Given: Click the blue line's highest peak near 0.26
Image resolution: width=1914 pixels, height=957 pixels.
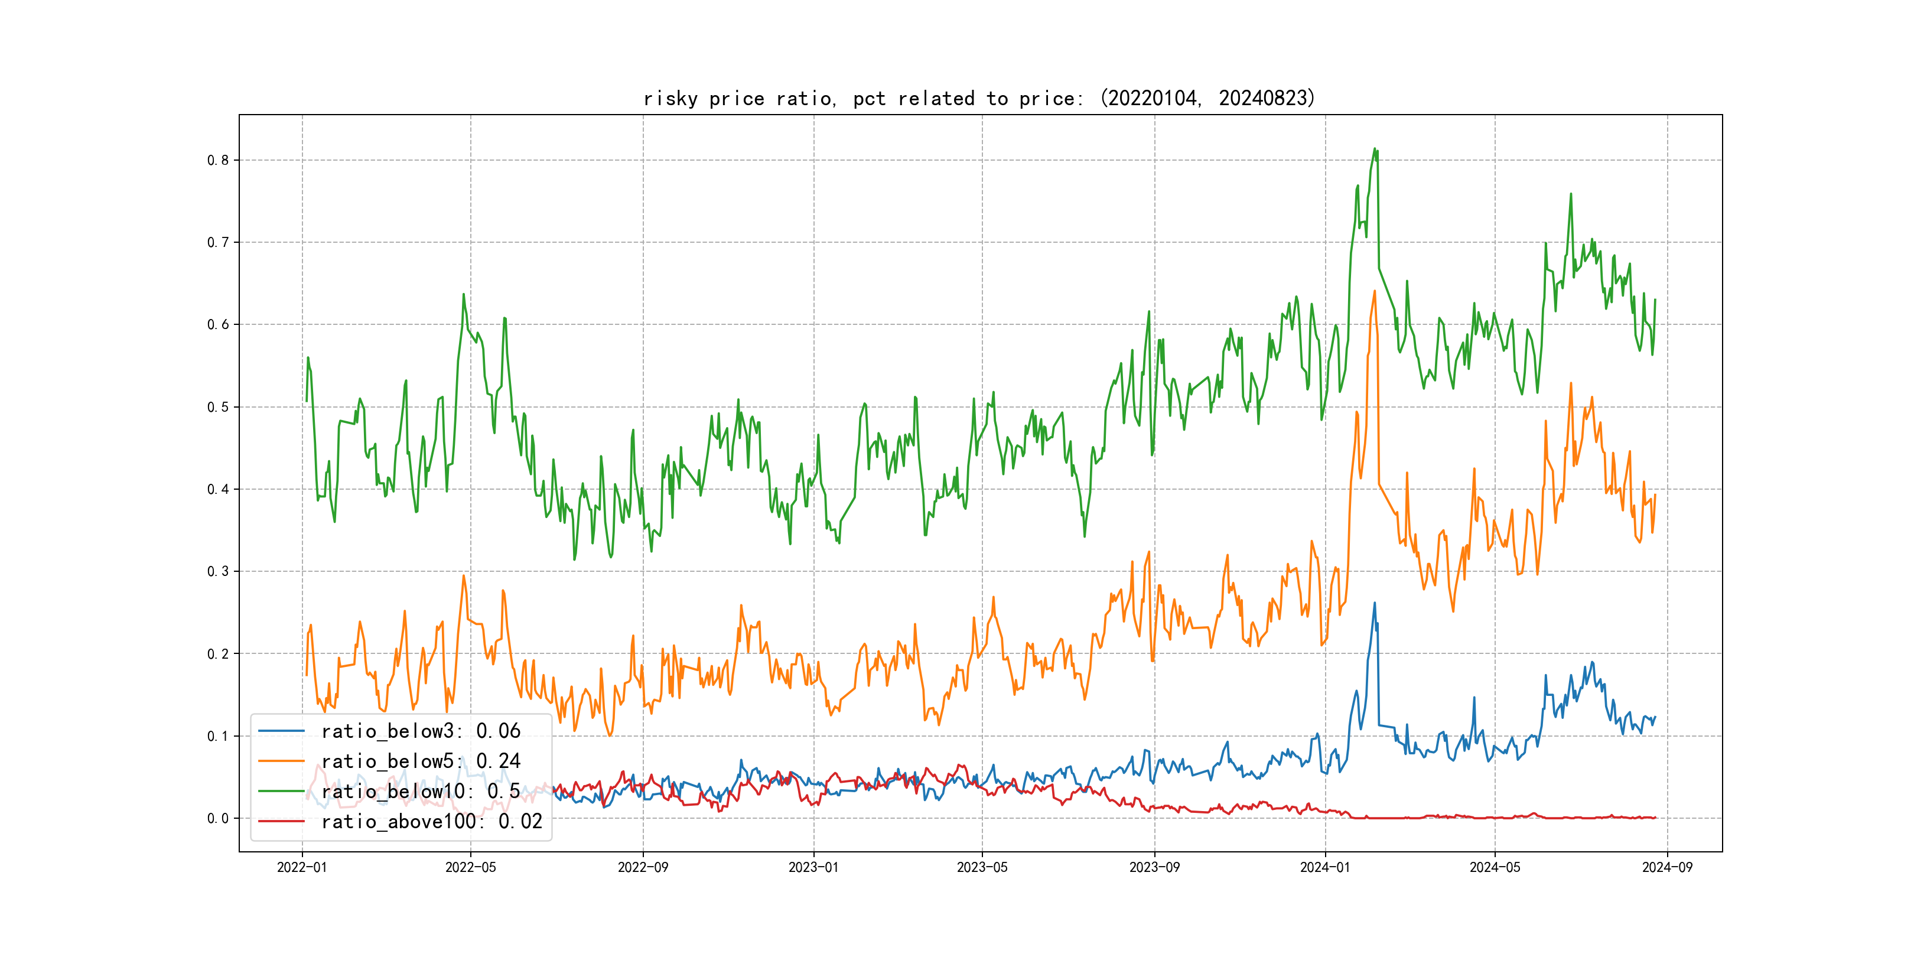Looking at the screenshot, I should point(1375,603).
